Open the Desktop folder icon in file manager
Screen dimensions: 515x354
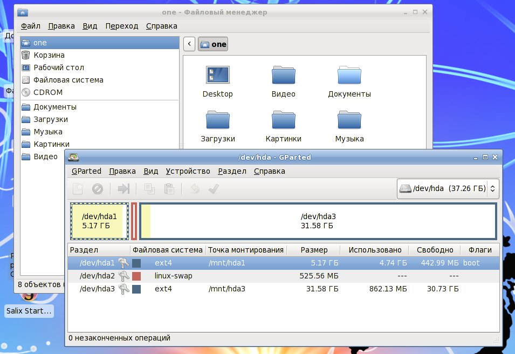[218, 75]
